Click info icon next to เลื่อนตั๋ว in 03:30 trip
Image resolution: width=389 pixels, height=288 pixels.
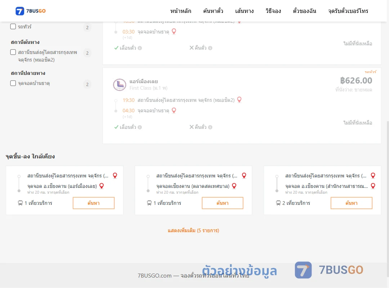[140, 48]
